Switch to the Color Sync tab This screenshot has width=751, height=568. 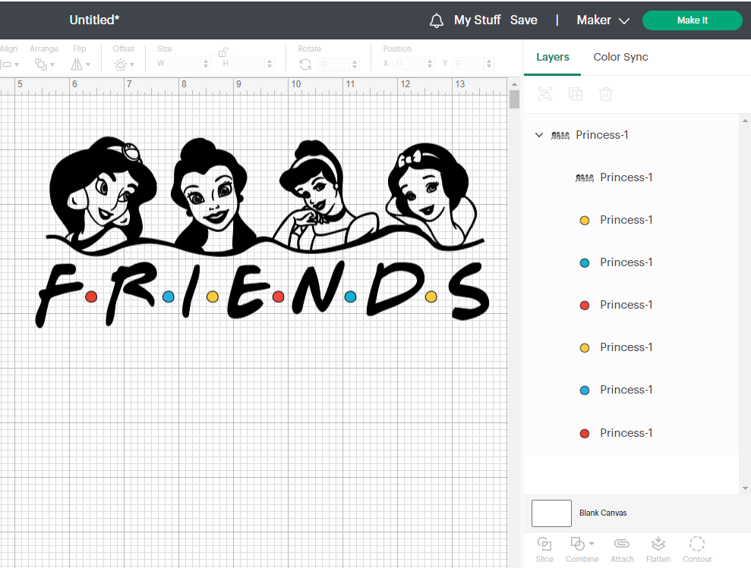(620, 57)
